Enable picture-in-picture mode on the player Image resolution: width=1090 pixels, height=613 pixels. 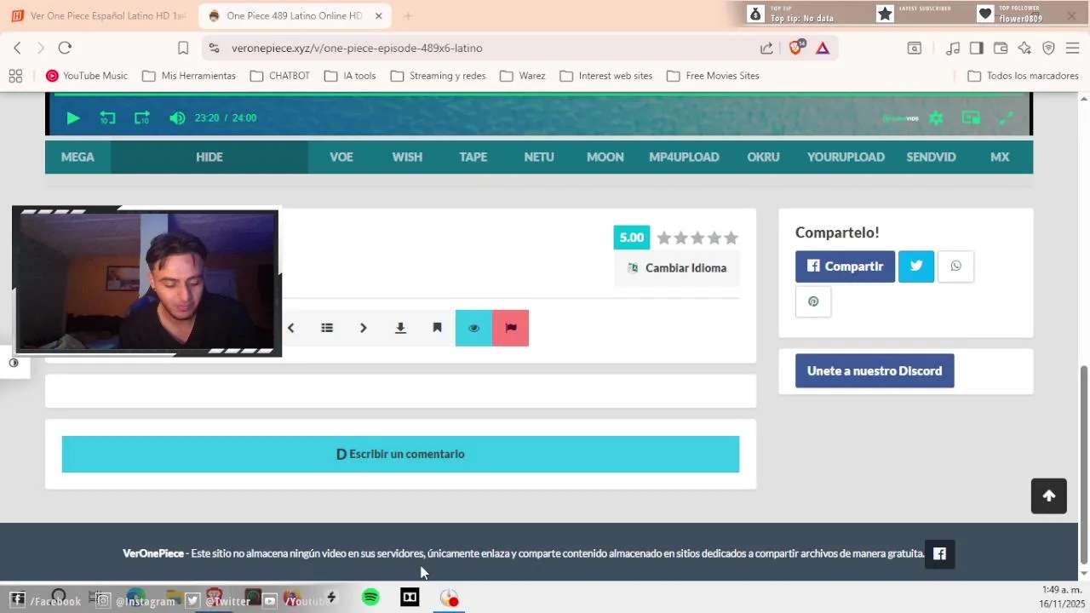coord(971,118)
